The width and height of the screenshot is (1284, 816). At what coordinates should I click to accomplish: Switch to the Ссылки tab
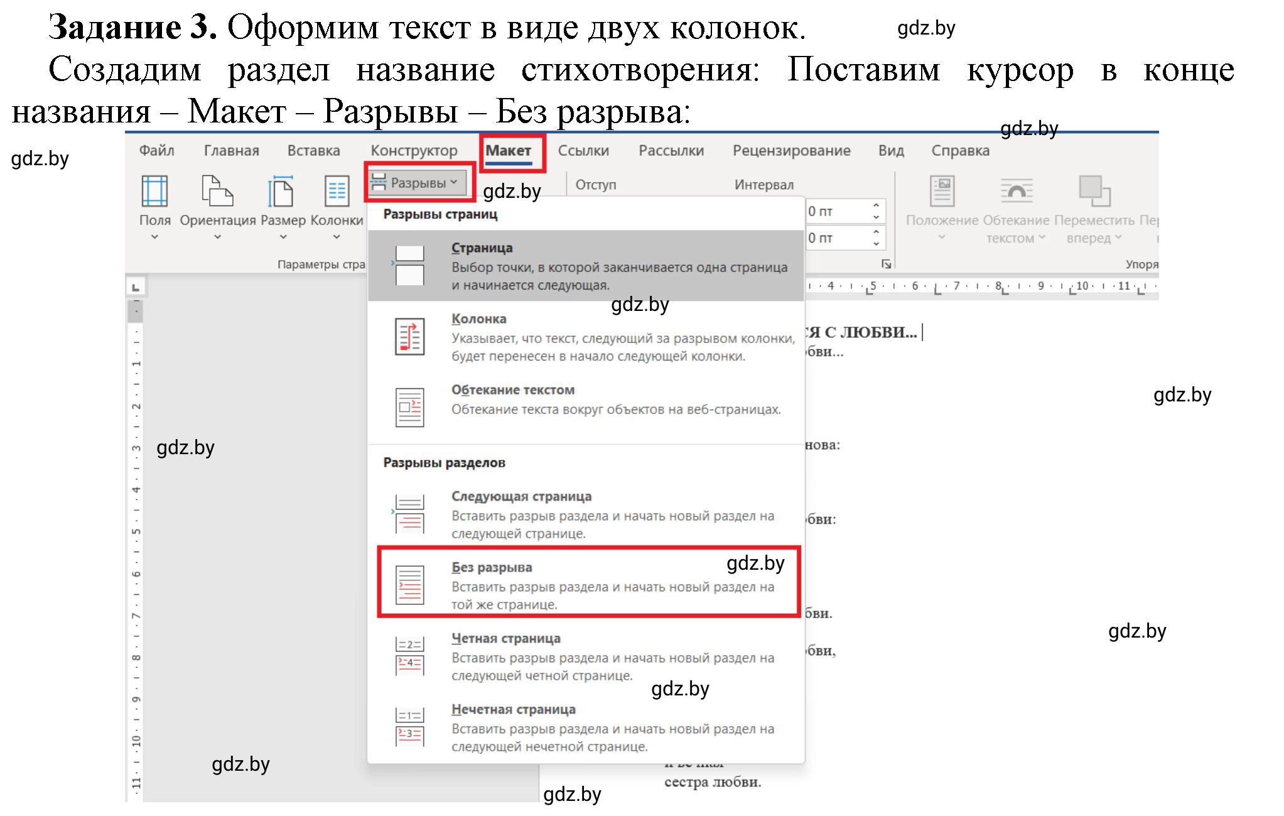[583, 151]
